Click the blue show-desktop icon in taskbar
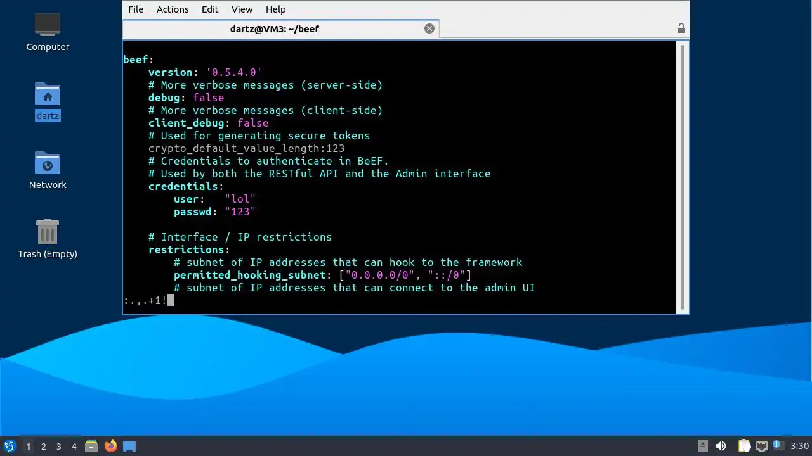 click(x=129, y=446)
